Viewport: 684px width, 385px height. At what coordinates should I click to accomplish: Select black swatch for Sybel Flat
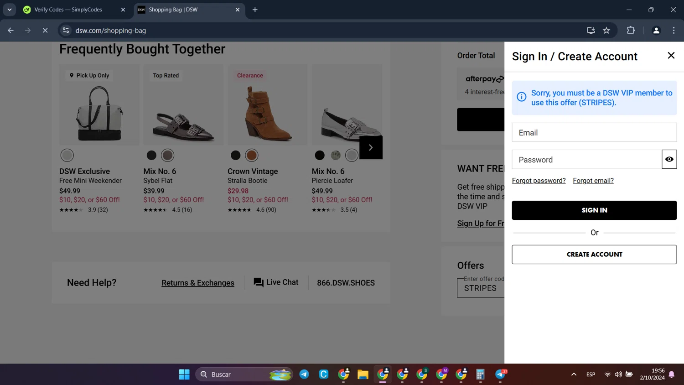click(x=151, y=155)
